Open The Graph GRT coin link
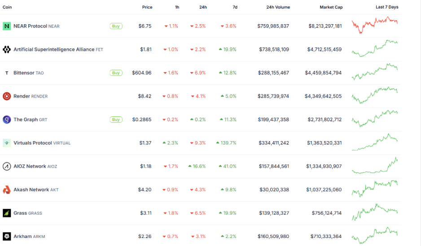Screen dimensions: 421x246 coord(31,120)
